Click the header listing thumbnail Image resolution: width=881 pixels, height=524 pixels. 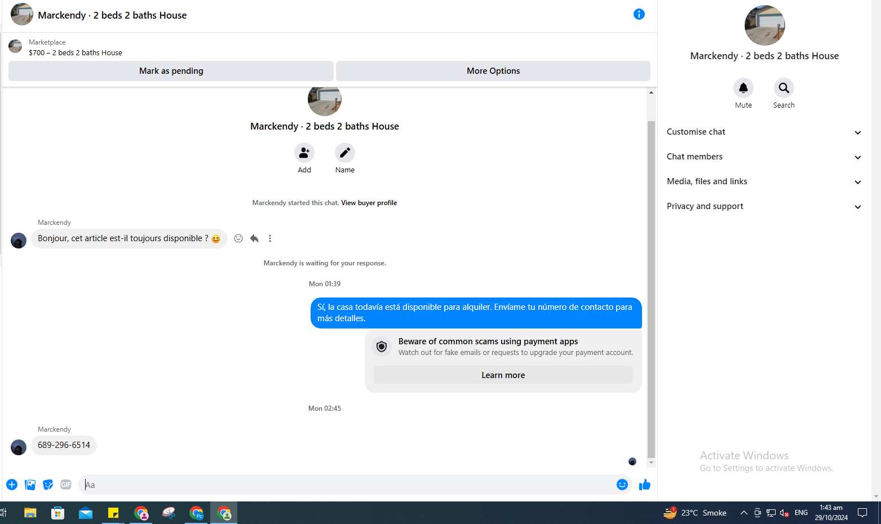coord(22,14)
